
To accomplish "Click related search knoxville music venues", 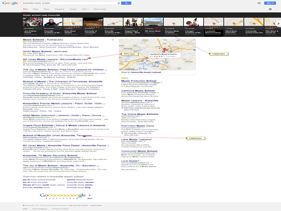I will pos(80,182).
